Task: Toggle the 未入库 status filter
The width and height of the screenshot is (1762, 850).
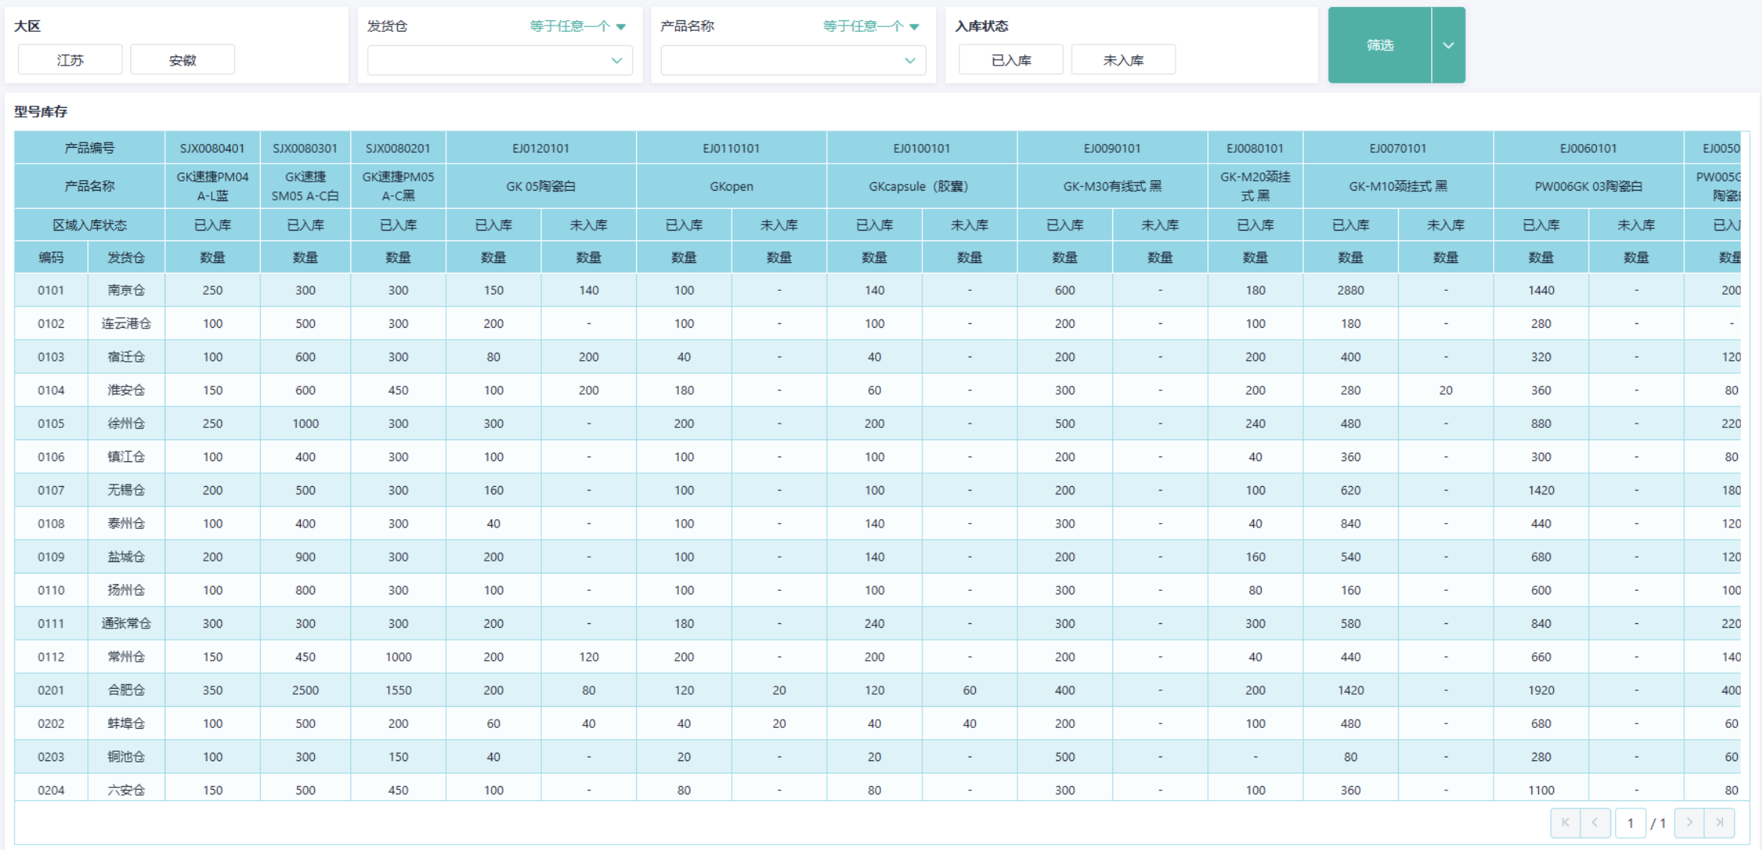Action: point(1123,60)
